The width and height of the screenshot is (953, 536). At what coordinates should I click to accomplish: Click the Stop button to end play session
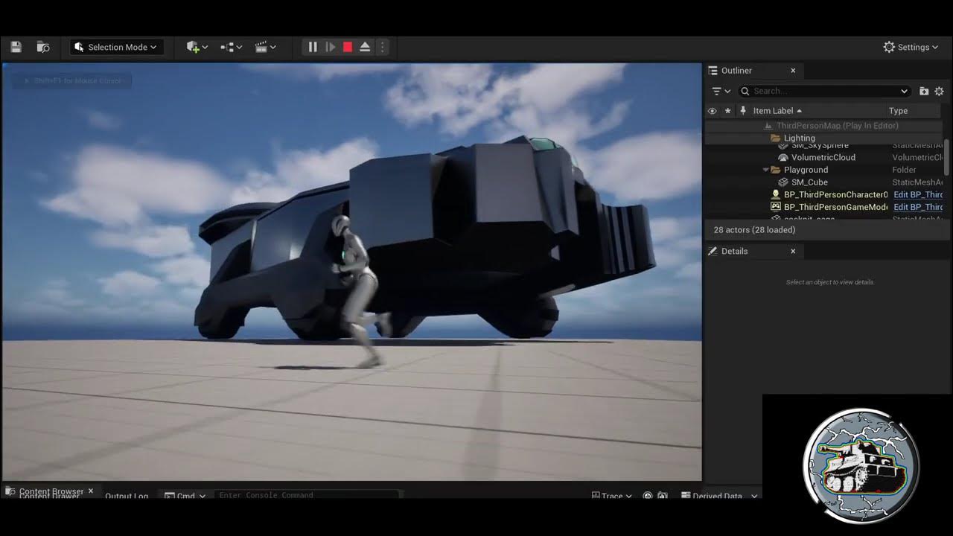347,46
